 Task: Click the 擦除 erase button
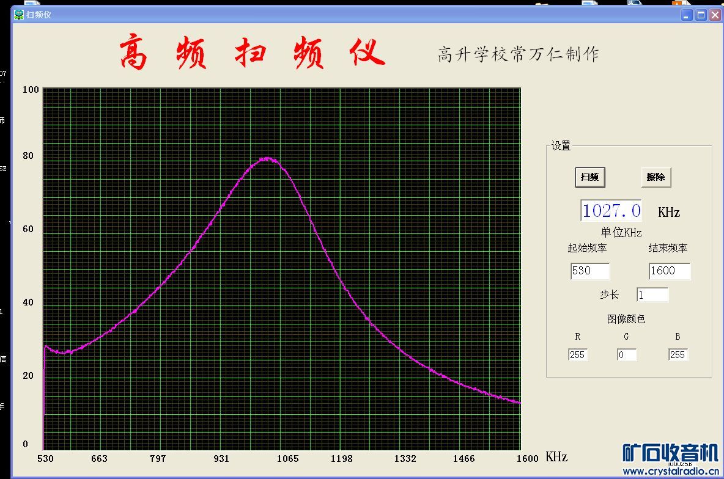(656, 177)
